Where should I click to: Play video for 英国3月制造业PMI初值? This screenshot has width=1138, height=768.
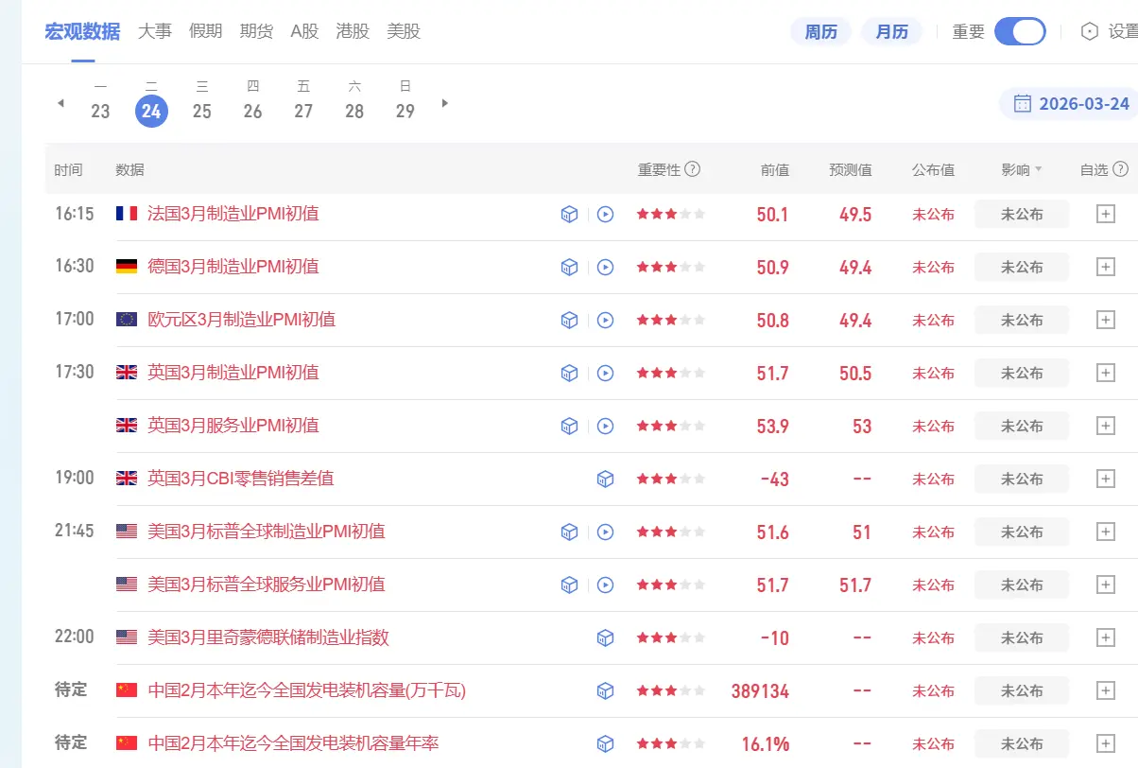pos(606,374)
